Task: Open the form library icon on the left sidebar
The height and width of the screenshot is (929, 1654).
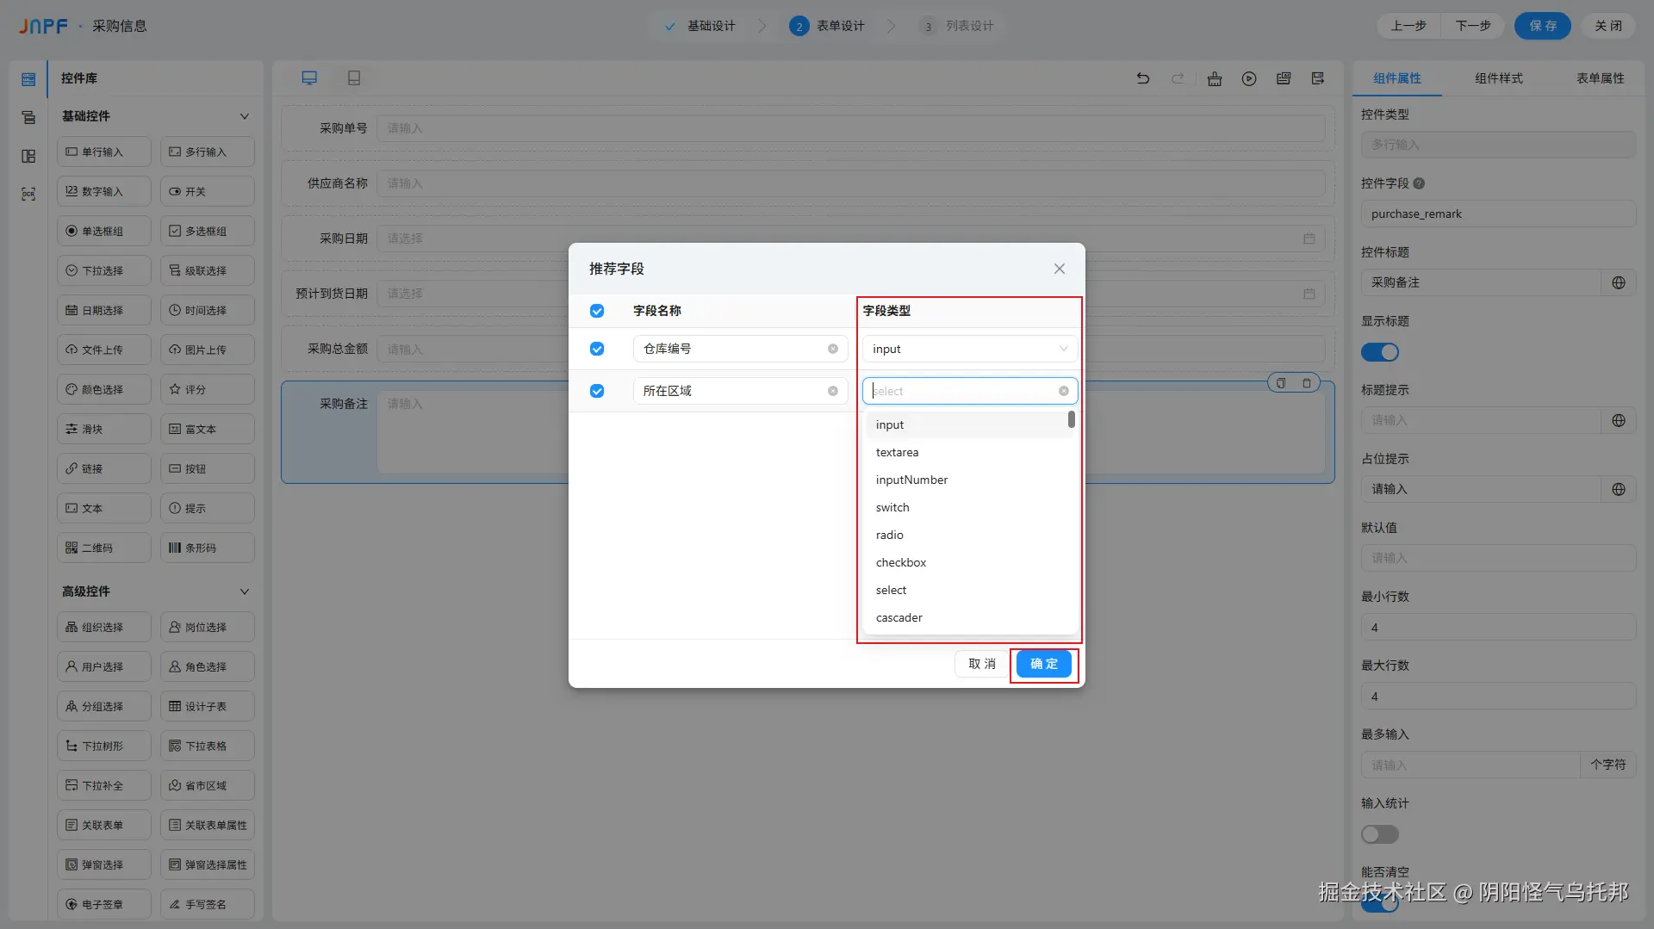Action: 28,79
